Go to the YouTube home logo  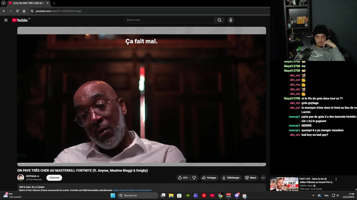20,20
